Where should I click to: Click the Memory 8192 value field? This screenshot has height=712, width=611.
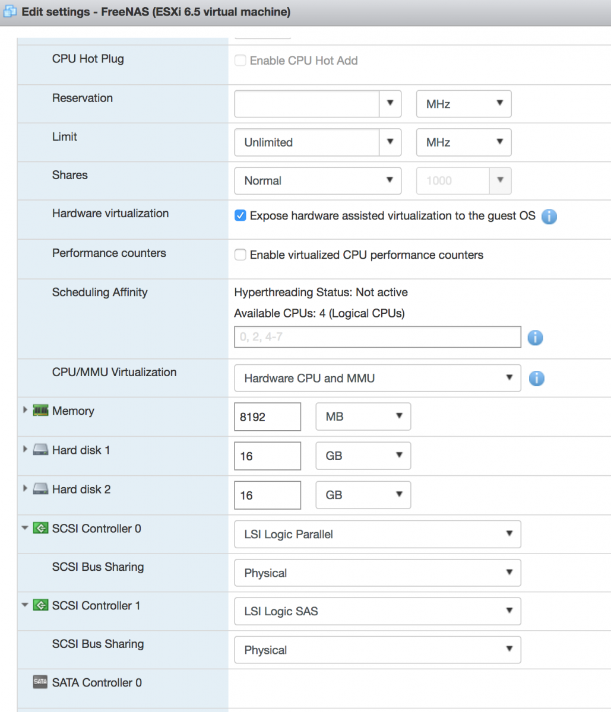coord(267,417)
